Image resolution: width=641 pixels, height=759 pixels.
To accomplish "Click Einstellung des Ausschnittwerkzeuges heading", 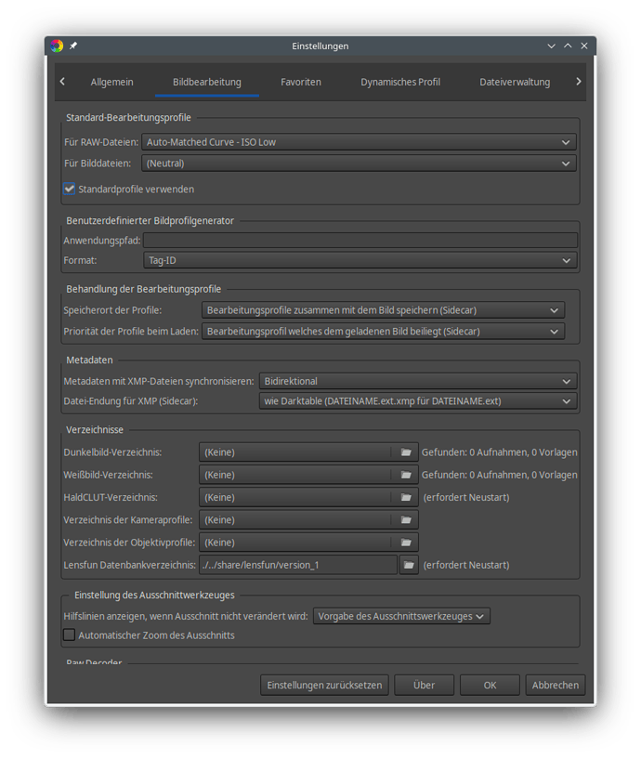I will click(x=154, y=595).
